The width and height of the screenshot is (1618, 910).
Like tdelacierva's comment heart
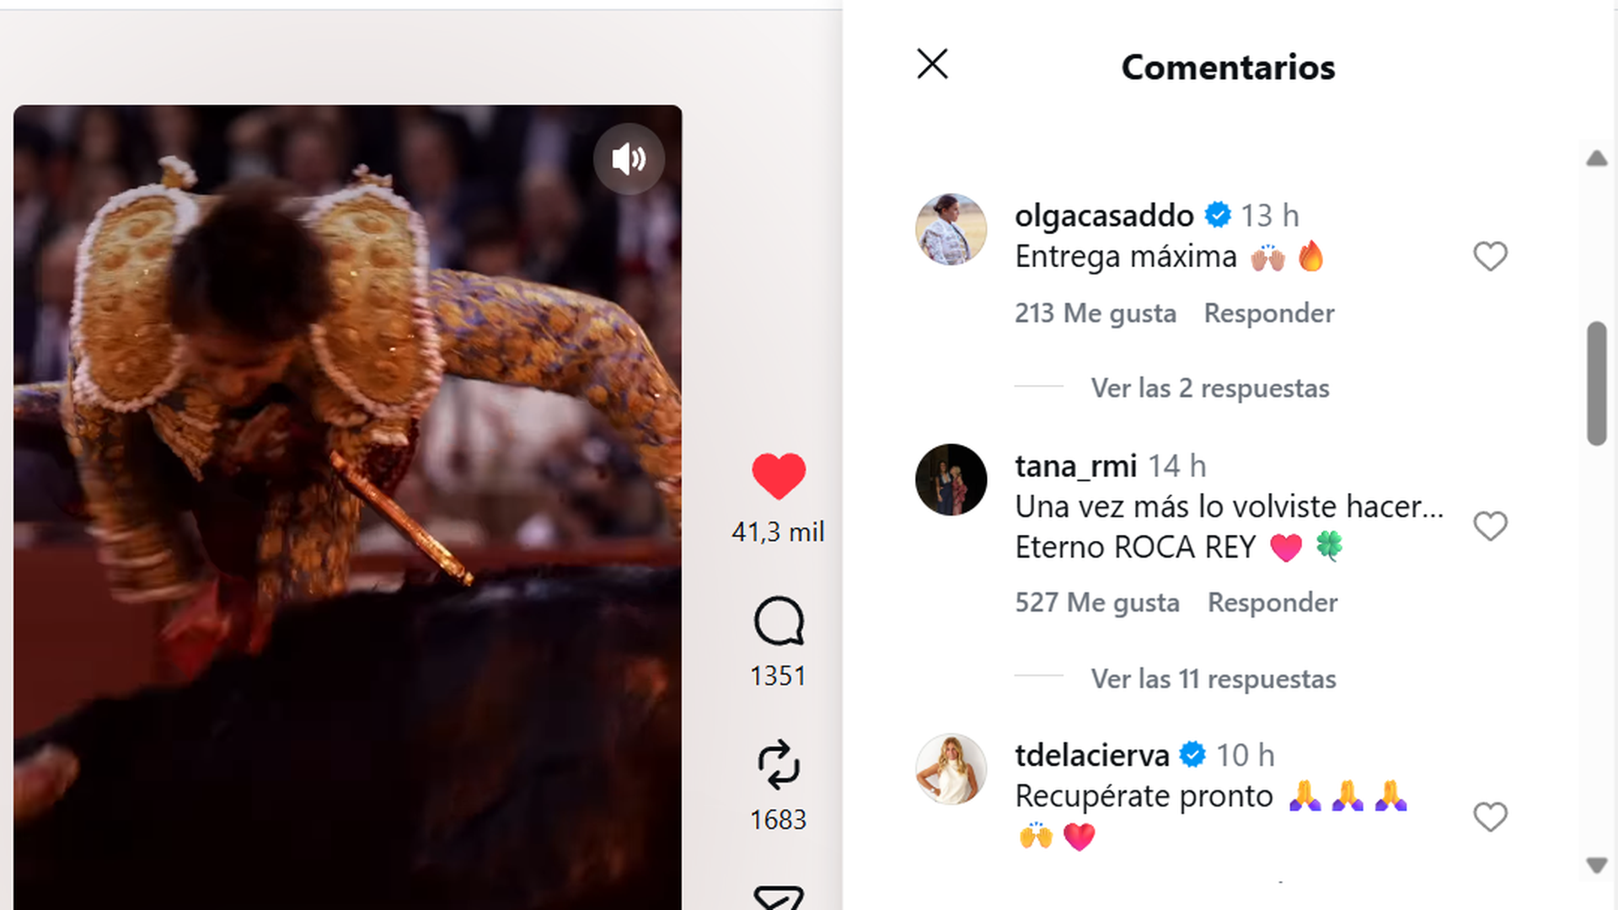pyautogui.click(x=1490, y=816)
